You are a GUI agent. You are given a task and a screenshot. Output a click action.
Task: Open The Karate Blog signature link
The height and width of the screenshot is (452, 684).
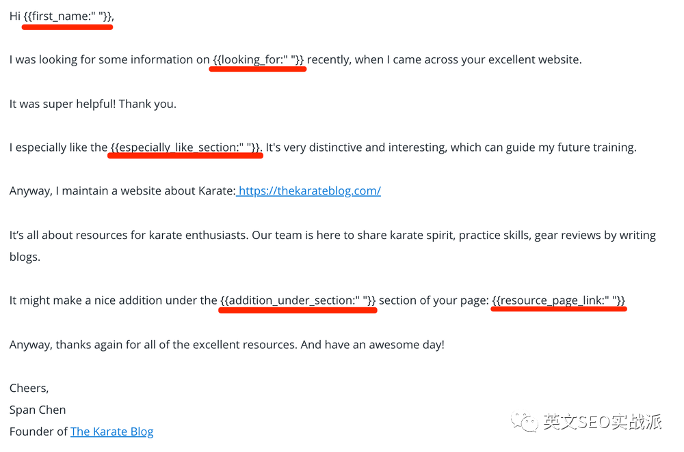tap(111, 432)
